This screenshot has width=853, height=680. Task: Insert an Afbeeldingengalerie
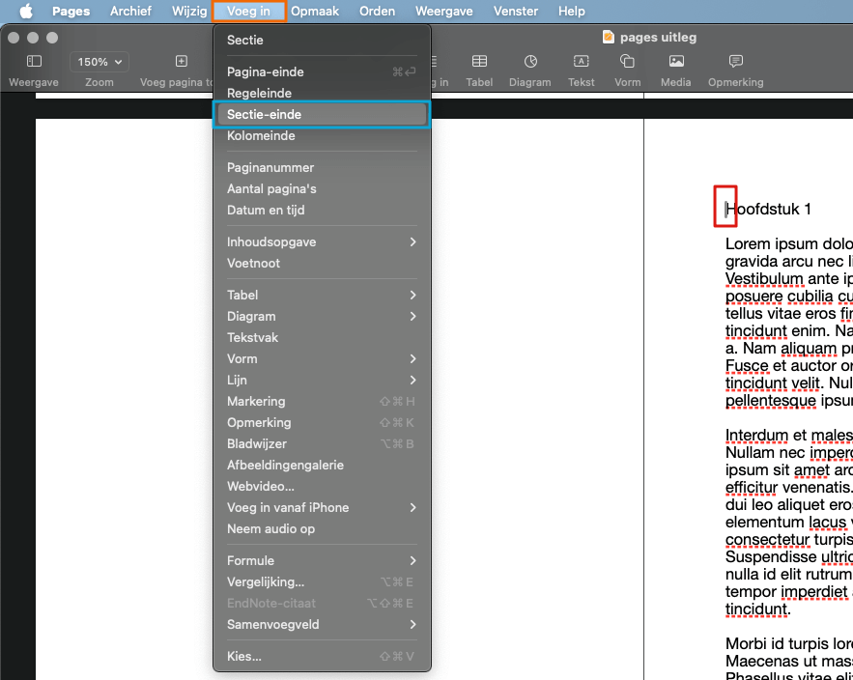[322, 466]
